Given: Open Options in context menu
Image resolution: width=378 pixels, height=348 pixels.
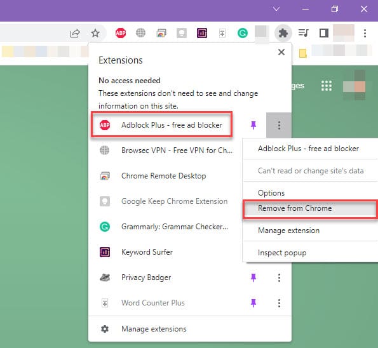Looking at the screenshot, I should 310,193.
